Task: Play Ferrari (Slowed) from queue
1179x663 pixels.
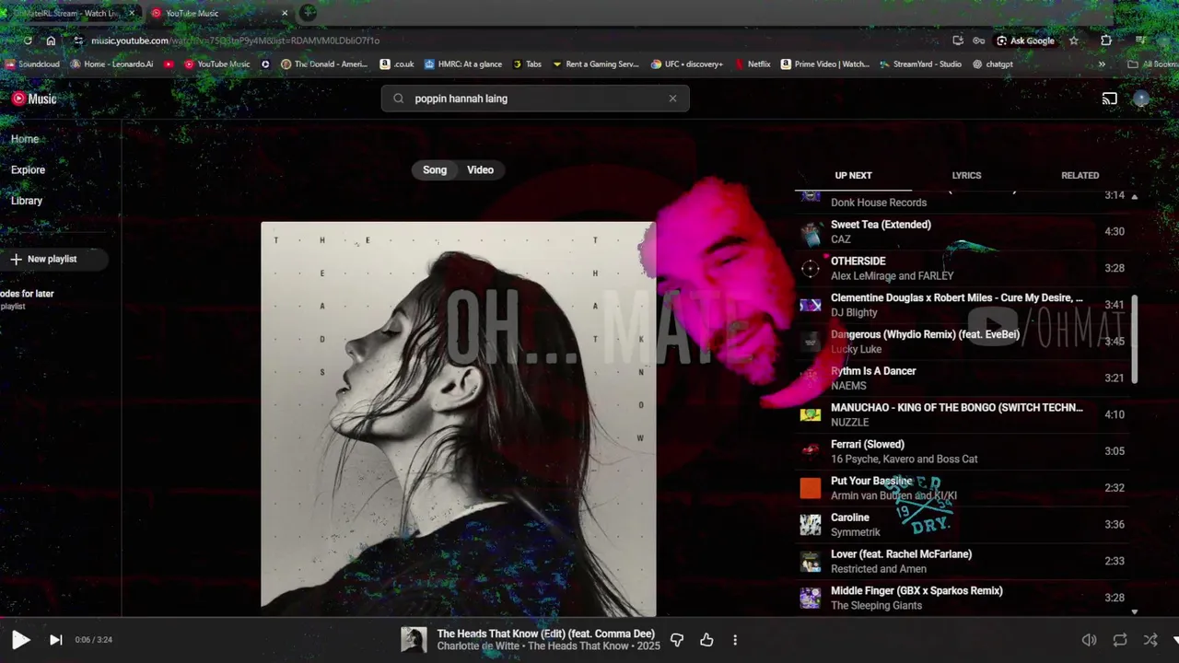Action: click(963, 451)
